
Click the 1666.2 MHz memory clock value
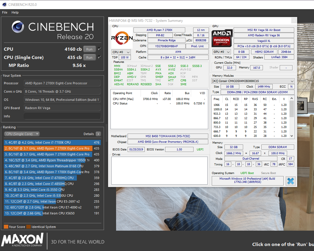point(234,153)
